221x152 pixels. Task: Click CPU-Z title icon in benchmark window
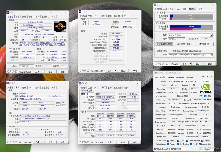tap(155, 5)
